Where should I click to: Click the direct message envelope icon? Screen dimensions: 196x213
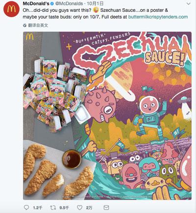point(106,208)
